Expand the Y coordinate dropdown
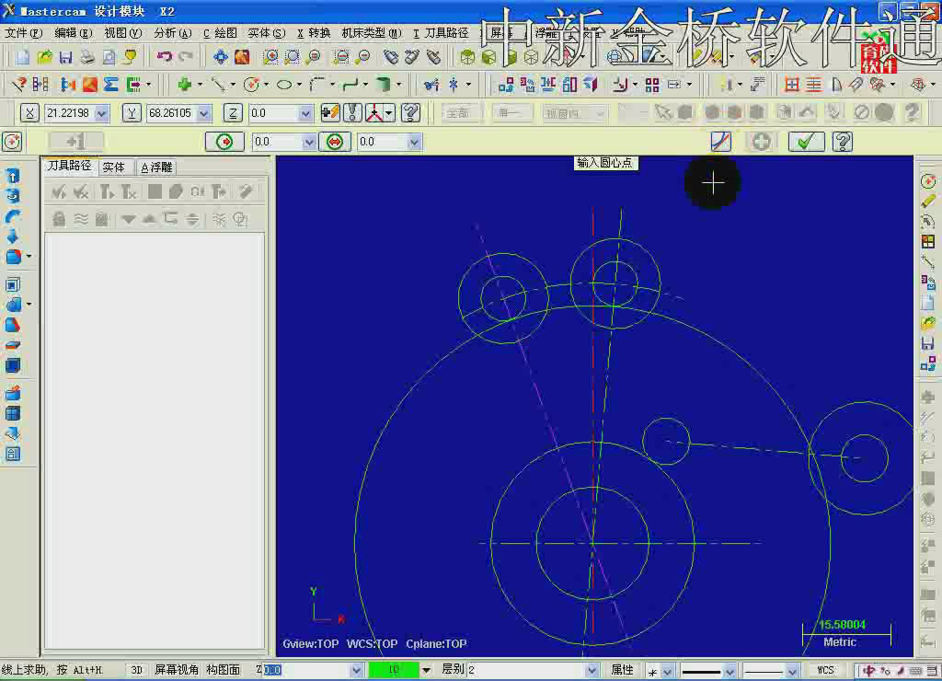 tap(204, 113)
